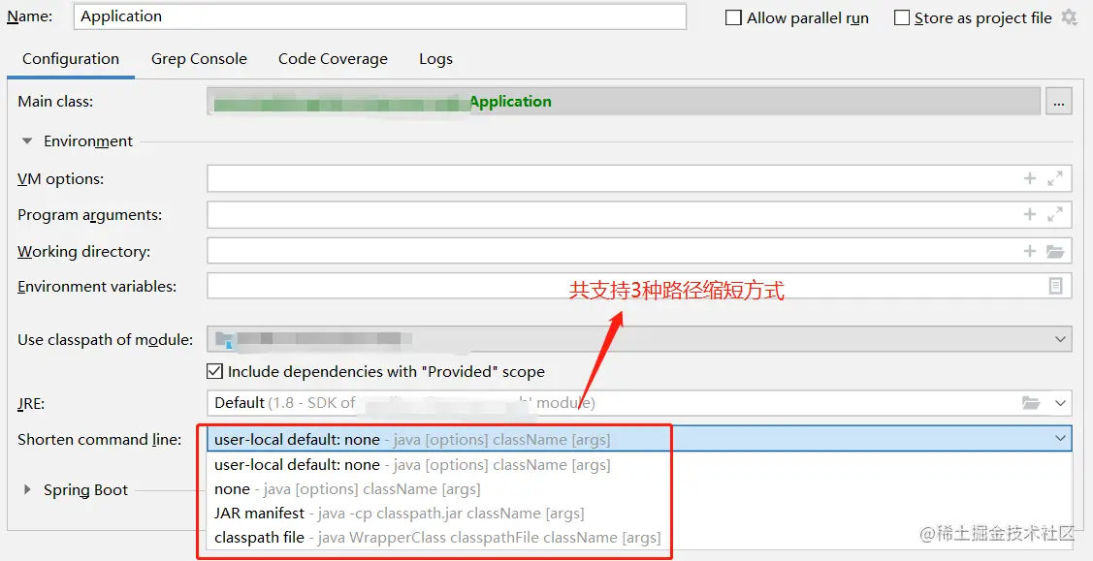Expand the VM options field editor

pos(1055,178)
